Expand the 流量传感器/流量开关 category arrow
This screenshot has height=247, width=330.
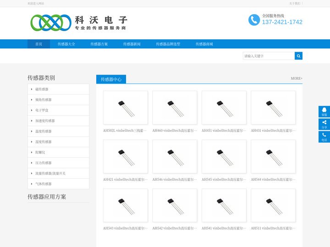pyautogui.click(x=32, y=173)
